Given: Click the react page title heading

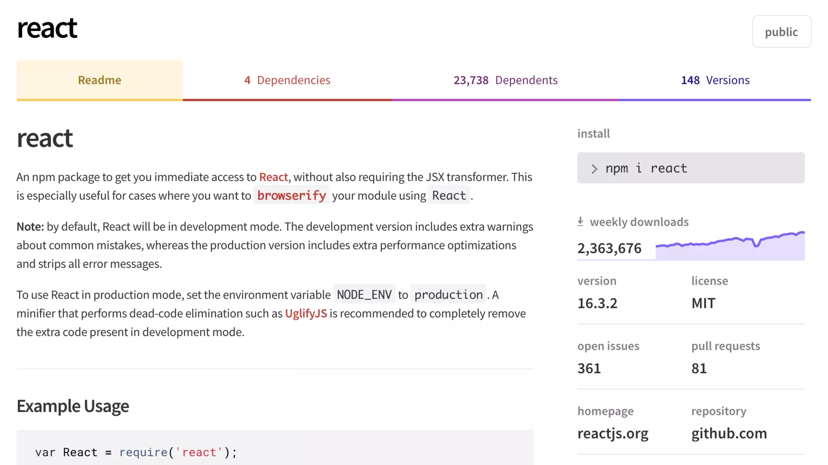Looking at the screenshot, I should (x=47, y=28).
